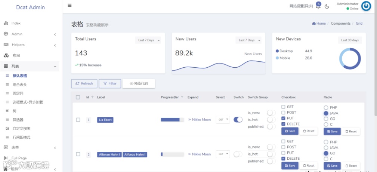Open the 网站设置[异步] link
Image resolution: width=377 pixels, height=172 pixels.
tap(301, 6)
